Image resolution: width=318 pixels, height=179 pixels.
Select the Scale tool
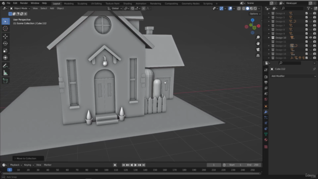5,51
